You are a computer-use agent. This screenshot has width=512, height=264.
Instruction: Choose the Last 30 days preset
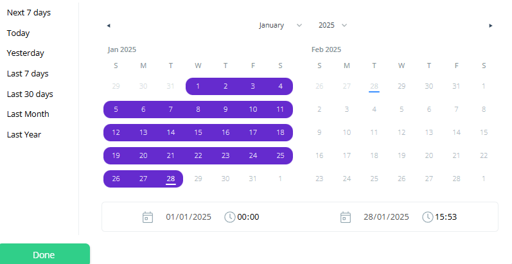[30, 94]
